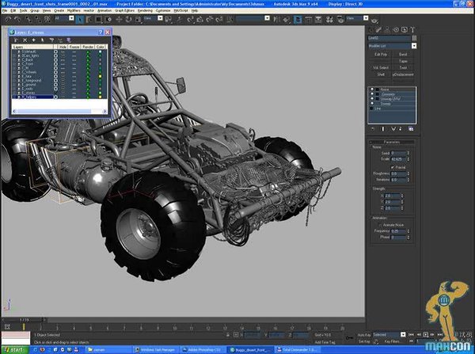Click Configure Modifier Sets icon below stack
This screenshot has width=475, height=354.
pyautogui.click(x=411, y=129)
